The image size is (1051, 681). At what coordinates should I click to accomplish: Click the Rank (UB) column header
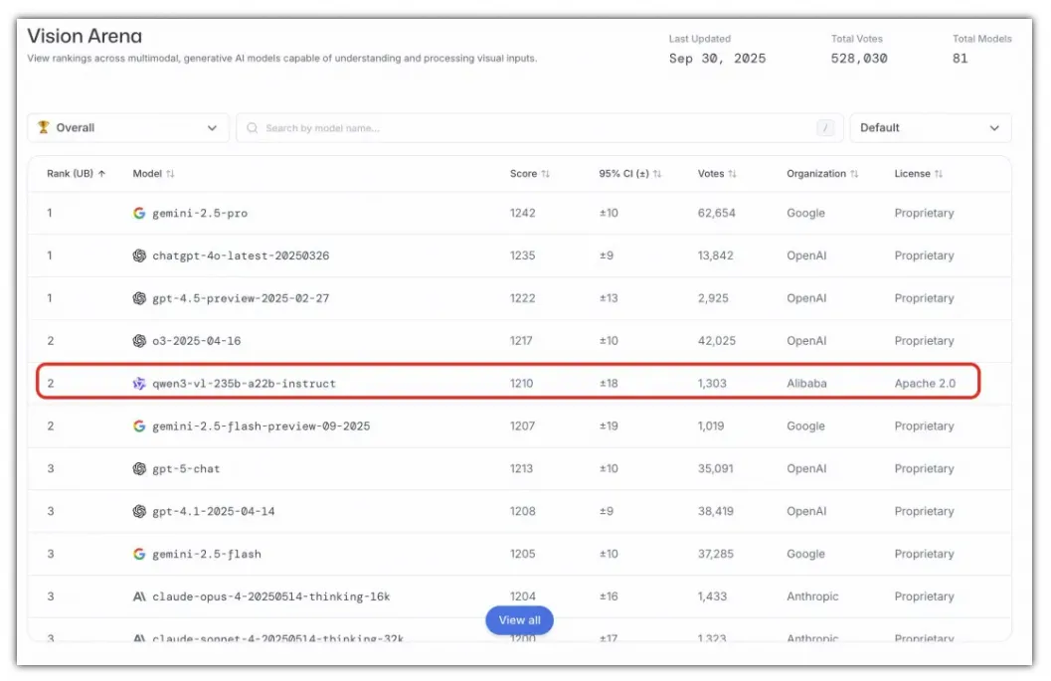pyautogui.click(x=76, y=174)
